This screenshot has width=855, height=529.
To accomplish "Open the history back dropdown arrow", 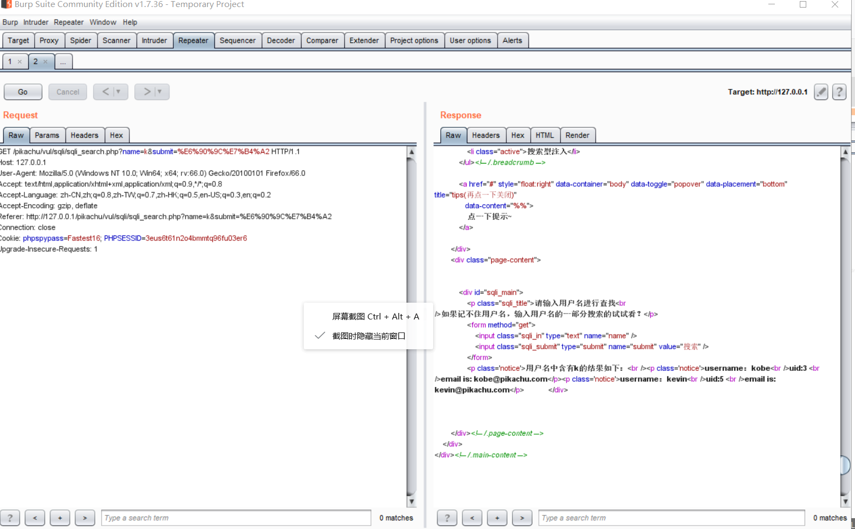I will click(118, 92).
